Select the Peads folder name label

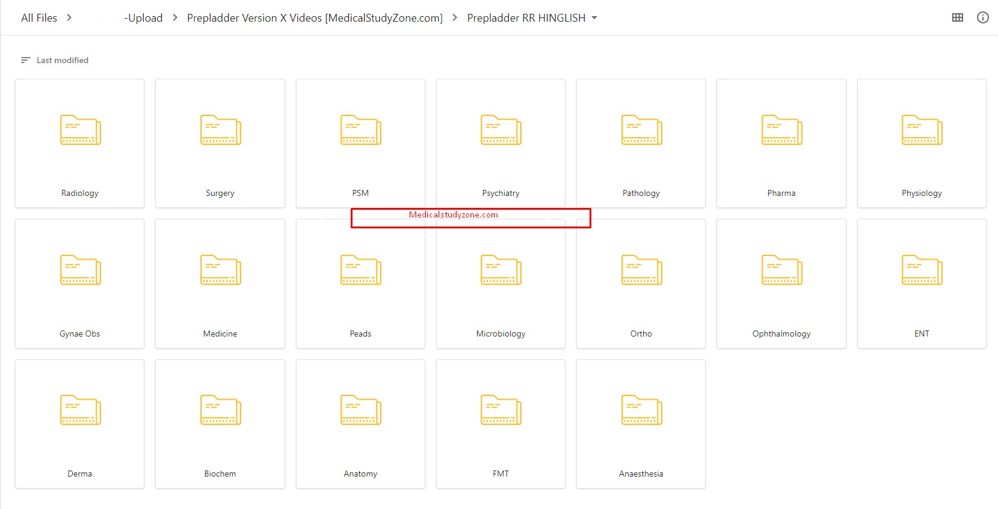tap(360, 334)
